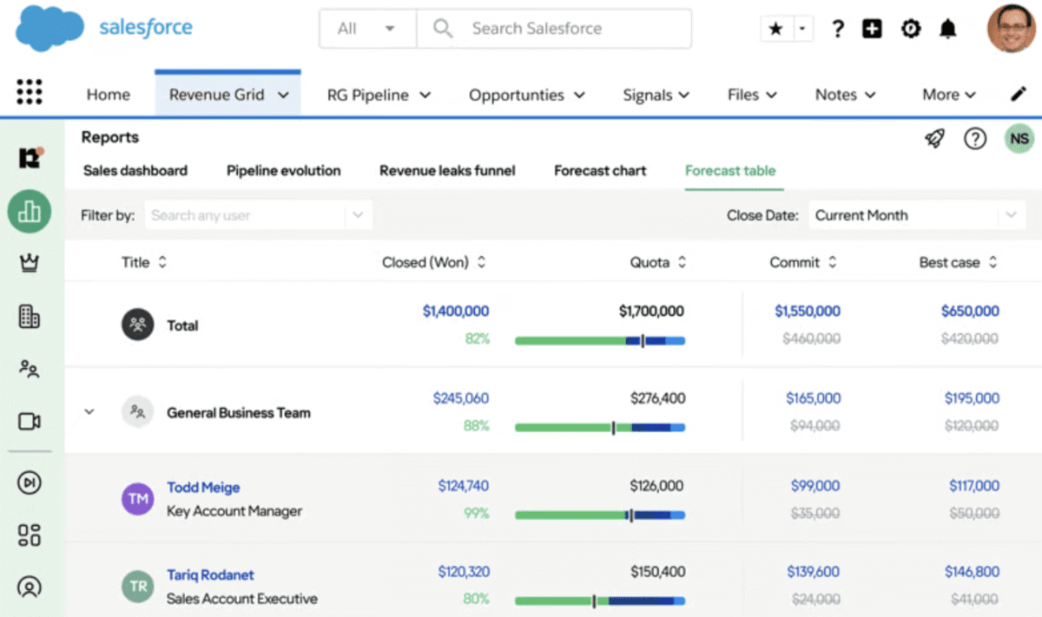The height and width of the screenshot is (617, 1042).
Task: Click the Salesforce cloud logo
Action: point(49,28)
